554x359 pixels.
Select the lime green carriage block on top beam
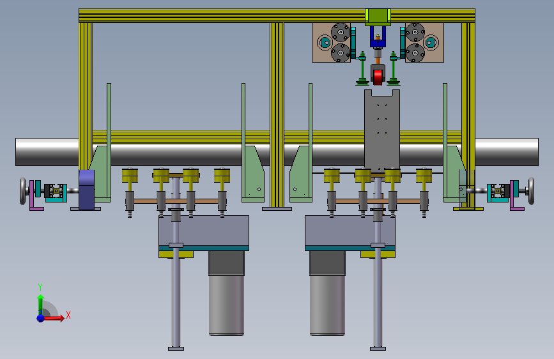pyautogui.click(x=378, y=17)
